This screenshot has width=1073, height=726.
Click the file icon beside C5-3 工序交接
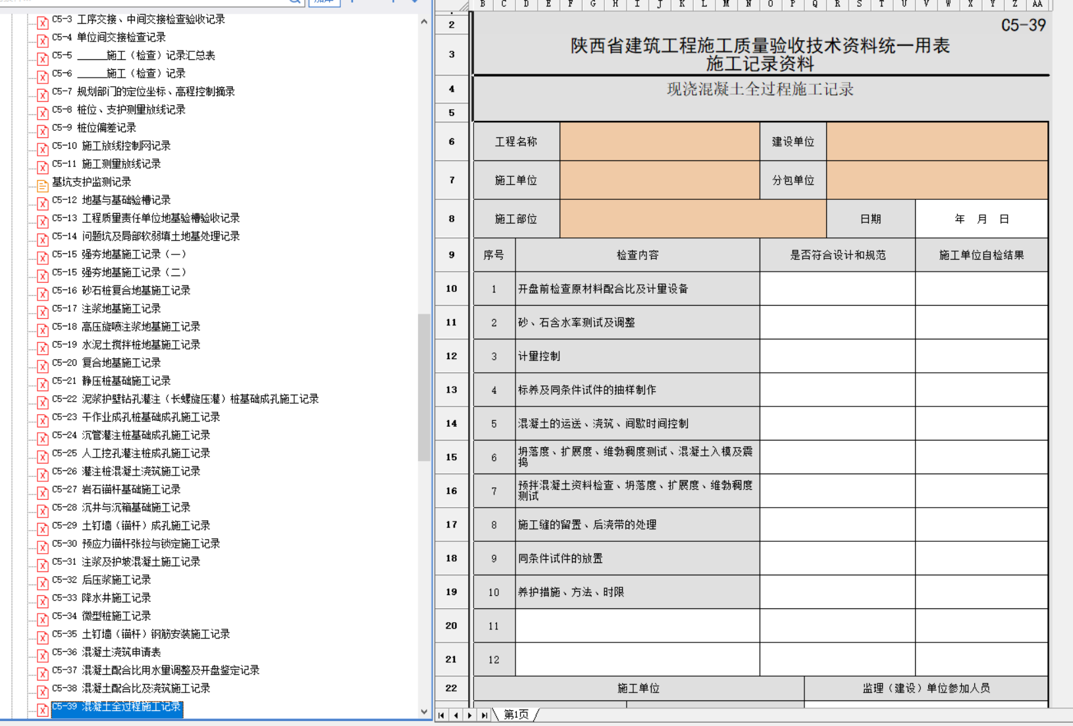click(43, 22)
